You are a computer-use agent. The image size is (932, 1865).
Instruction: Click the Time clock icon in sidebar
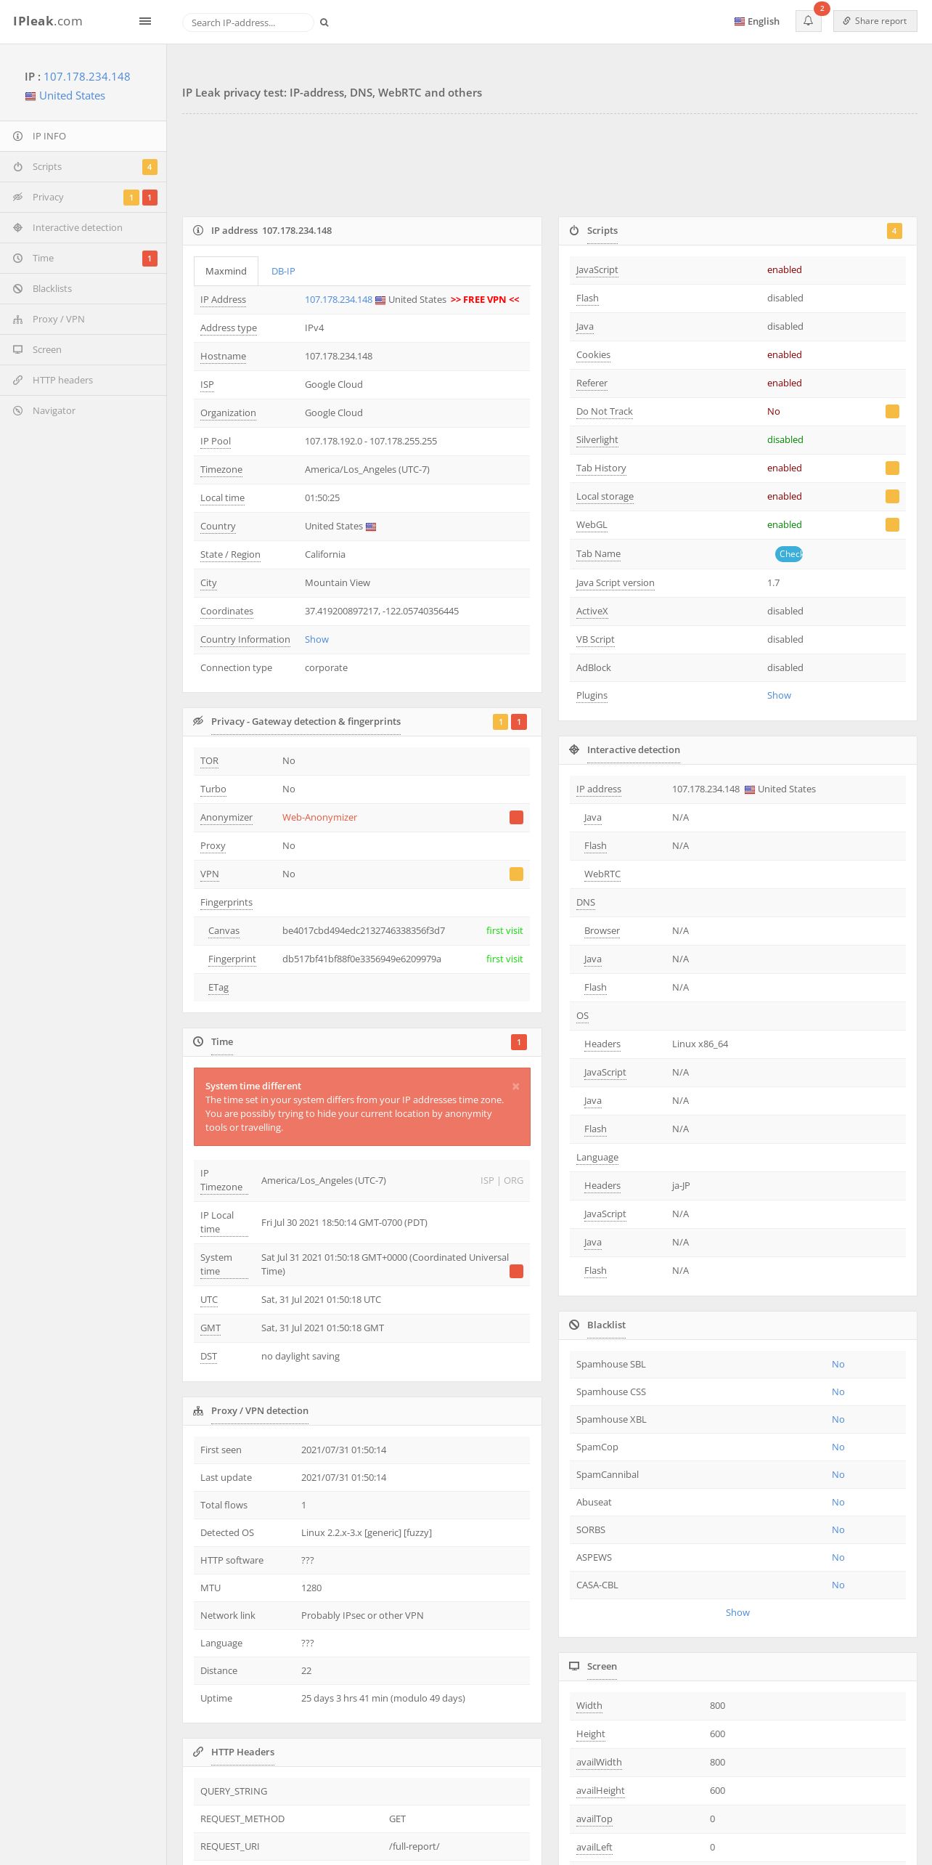pos(18,258)
